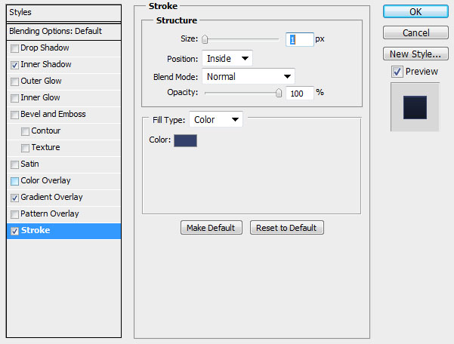Select the Outer Glow style entry
The width and height of the screenshot is (454, 344).
pyautogui.click(x=41, y=81)
